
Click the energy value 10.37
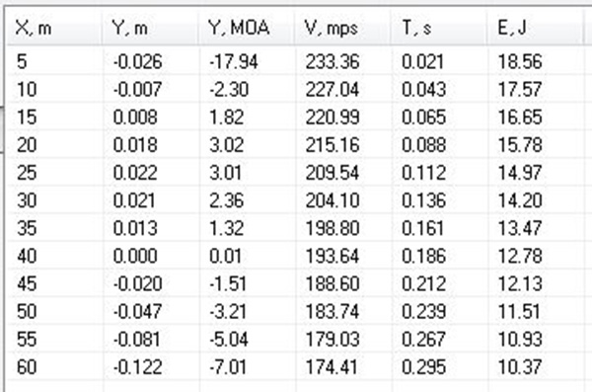click(520, 367)
